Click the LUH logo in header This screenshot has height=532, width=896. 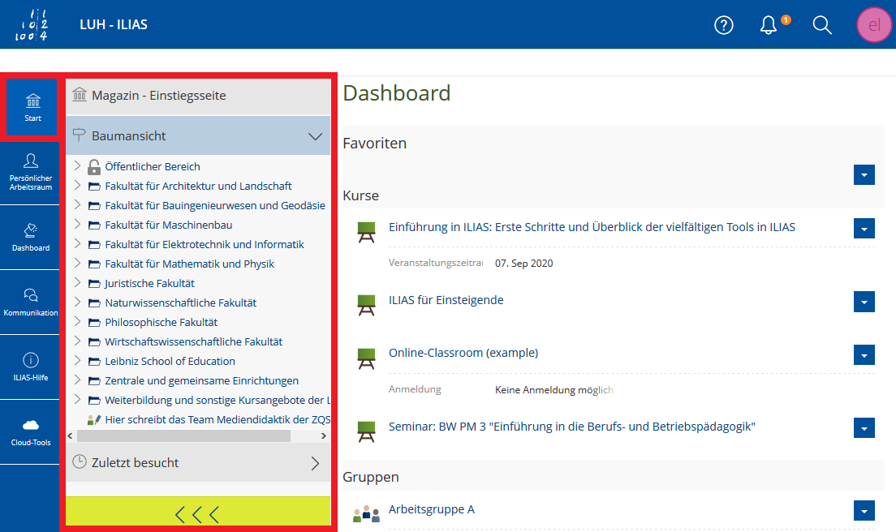pos(32,25)
